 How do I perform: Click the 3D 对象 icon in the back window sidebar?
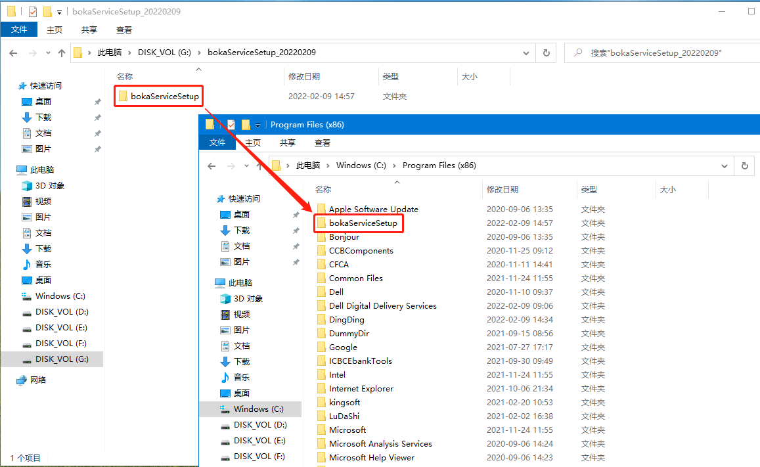click(27, 186)
